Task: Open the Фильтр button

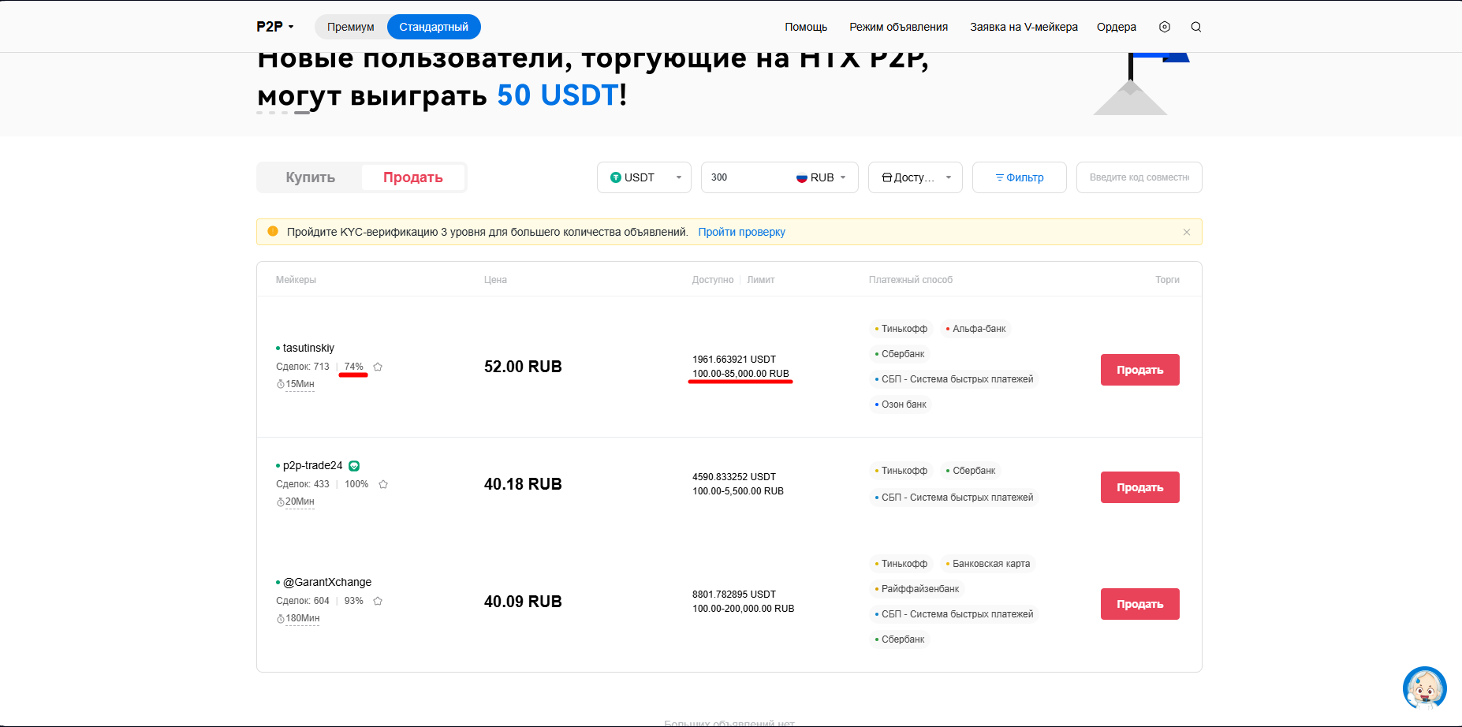Action: pos(1020,177)
